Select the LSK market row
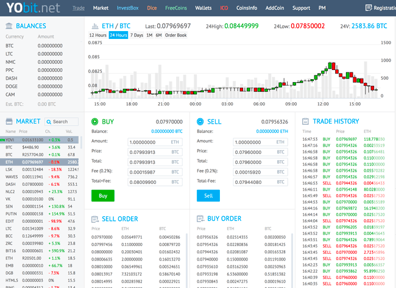The image size is (396, 288). [40, 169]
